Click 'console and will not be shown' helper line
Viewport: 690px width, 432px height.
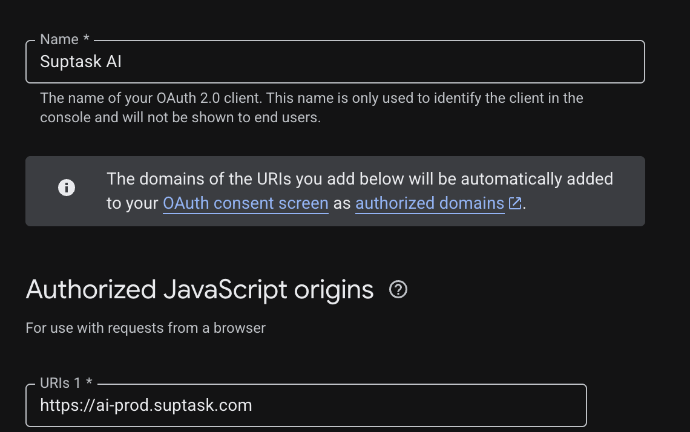(180, 117)
